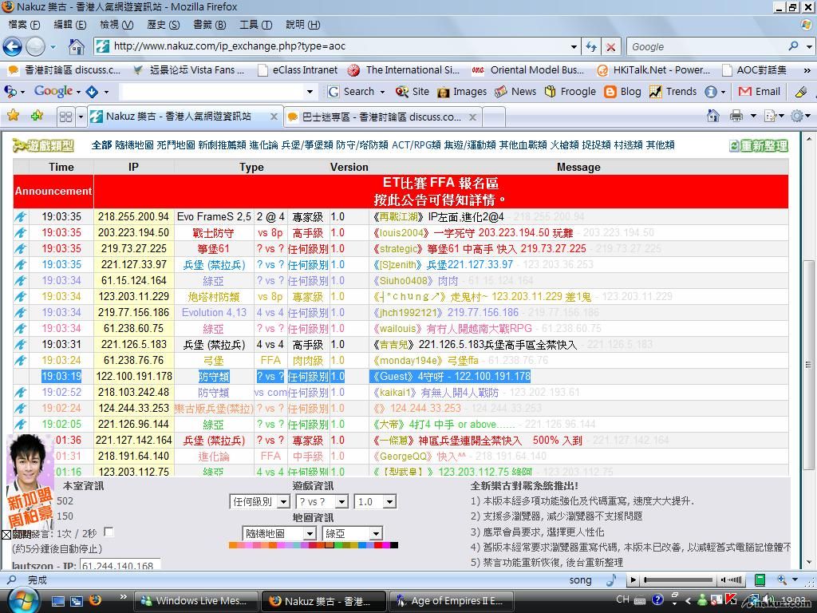817x613 pixels.
Task: Click the boxed X toggle beside 開關
Action: click(6, 534)
